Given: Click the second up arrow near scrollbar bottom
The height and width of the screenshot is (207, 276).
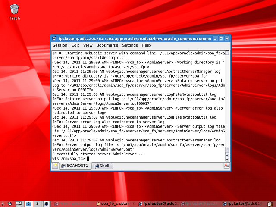Looking at the screenshot, I should (227, 155).
